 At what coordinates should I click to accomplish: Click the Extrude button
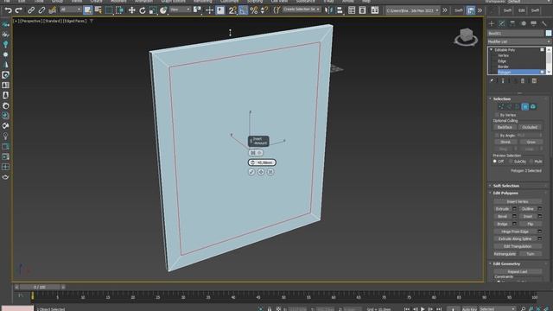(503, 209)
